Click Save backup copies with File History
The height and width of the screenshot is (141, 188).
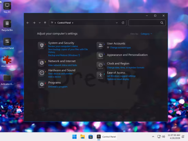click(x=68, y=51)
